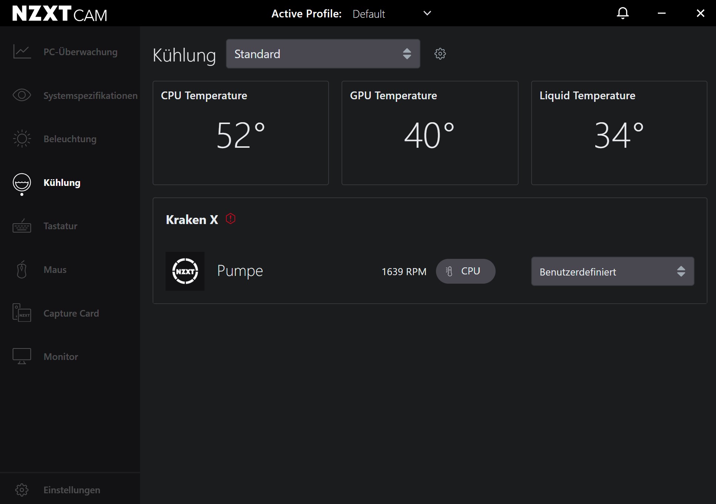716x504 pixels.
Task: Click the Liquid Temperature card
Action: click(x=619, y=133)
